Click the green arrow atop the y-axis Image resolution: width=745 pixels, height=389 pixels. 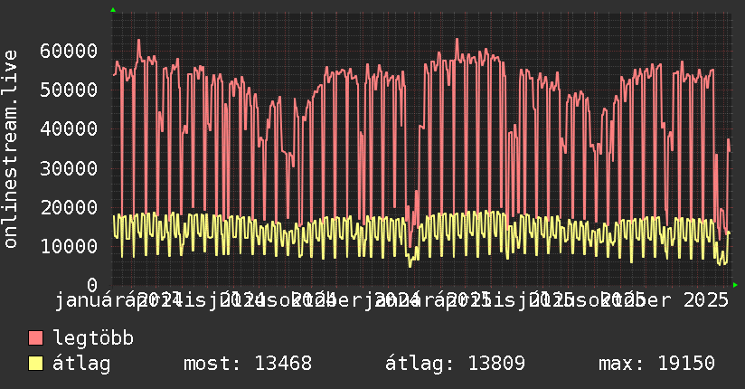tap(113, 10)
